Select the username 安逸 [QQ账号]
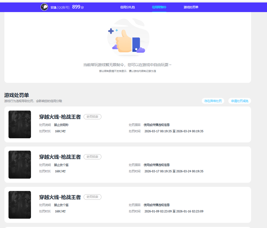This screenshot has height=228, width=267. (60, 7)
